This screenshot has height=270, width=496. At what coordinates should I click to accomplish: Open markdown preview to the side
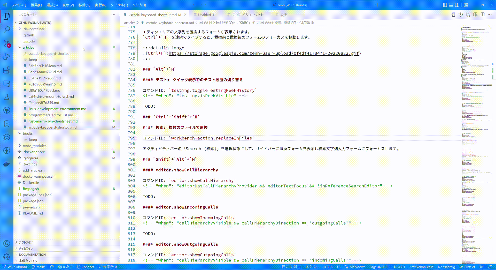tap(475, 15)
